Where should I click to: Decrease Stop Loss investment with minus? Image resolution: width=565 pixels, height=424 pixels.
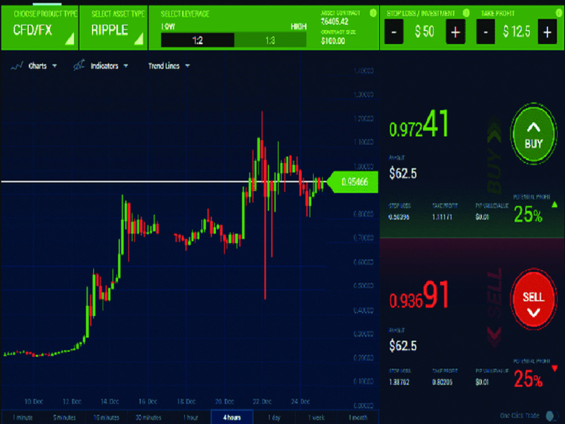pos(394,32)
